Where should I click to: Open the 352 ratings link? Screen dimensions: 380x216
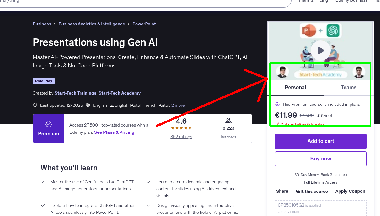[x=181, y=136]
